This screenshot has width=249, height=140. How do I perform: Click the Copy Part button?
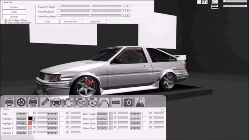95,21
